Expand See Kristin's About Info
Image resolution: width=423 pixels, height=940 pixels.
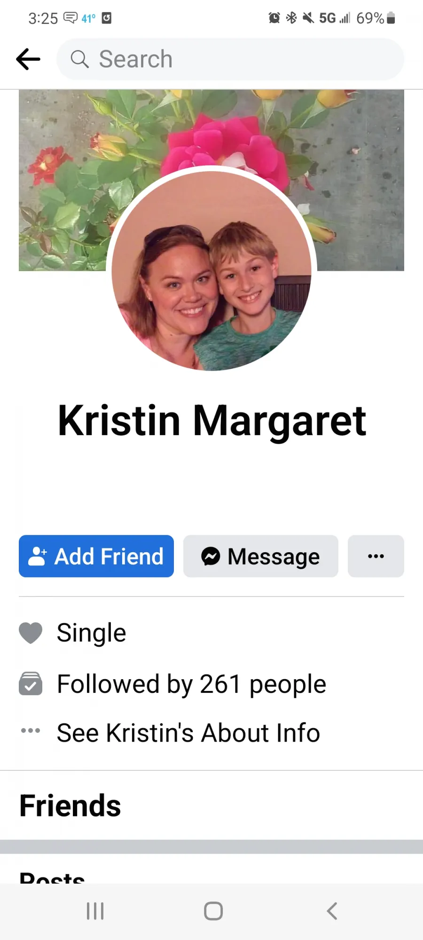pos(188,733)
